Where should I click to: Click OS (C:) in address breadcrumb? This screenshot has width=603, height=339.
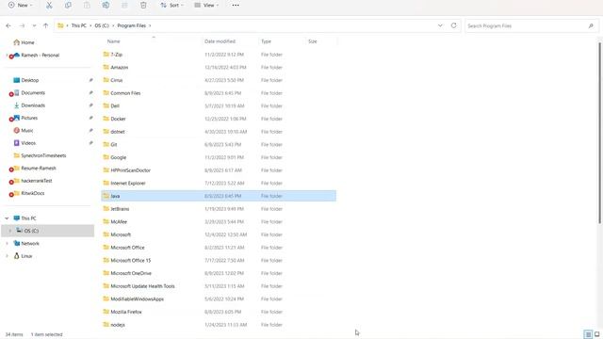[102, 25]
